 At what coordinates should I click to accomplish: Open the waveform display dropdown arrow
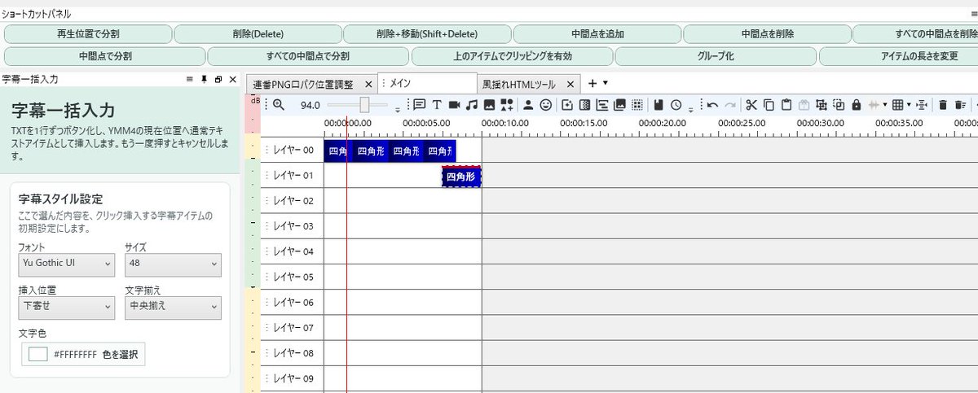tap(885, 105)
